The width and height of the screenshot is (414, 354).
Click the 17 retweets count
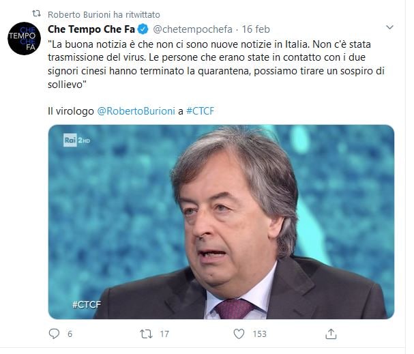(164, 334)
